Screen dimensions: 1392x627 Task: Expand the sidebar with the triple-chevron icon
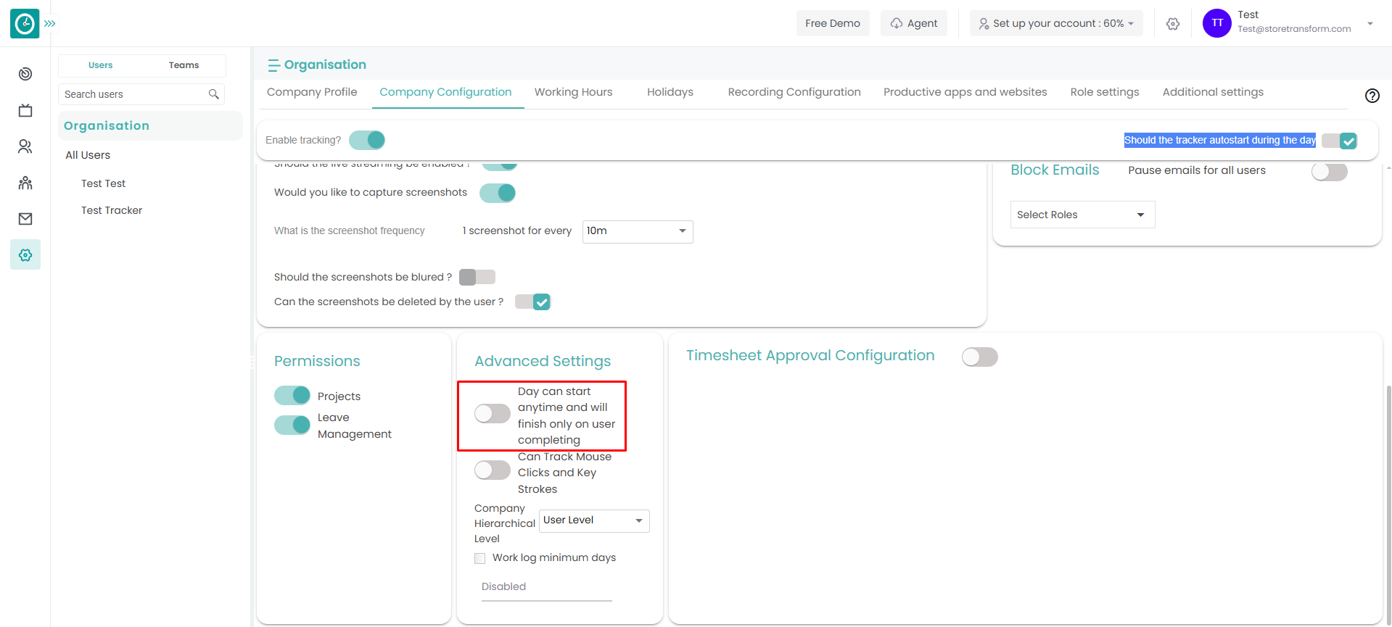point(49,23)
